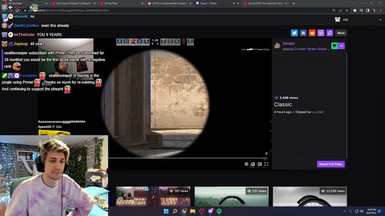
Task: Click username shosutt in chat overlay
Action: click(x=21, y=16)
